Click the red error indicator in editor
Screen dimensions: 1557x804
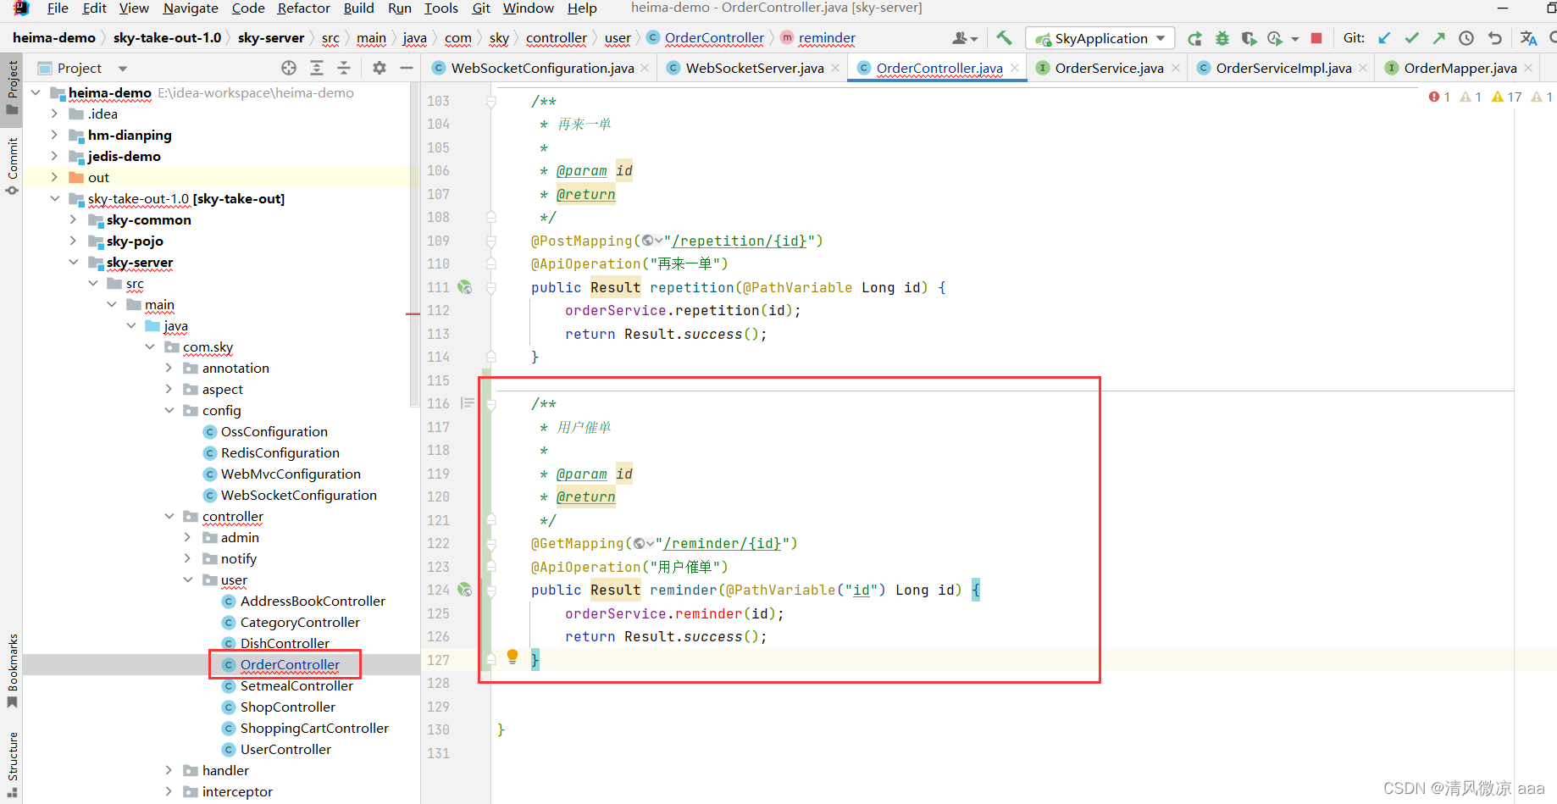(x=1439, y=97)
